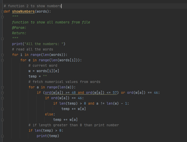Click the 'def' keyword

(7, 12)
